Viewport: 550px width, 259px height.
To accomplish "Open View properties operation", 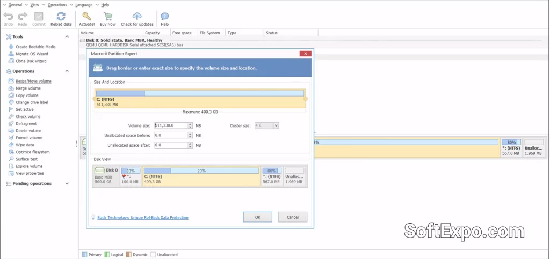I will click(x=30, y=173).
